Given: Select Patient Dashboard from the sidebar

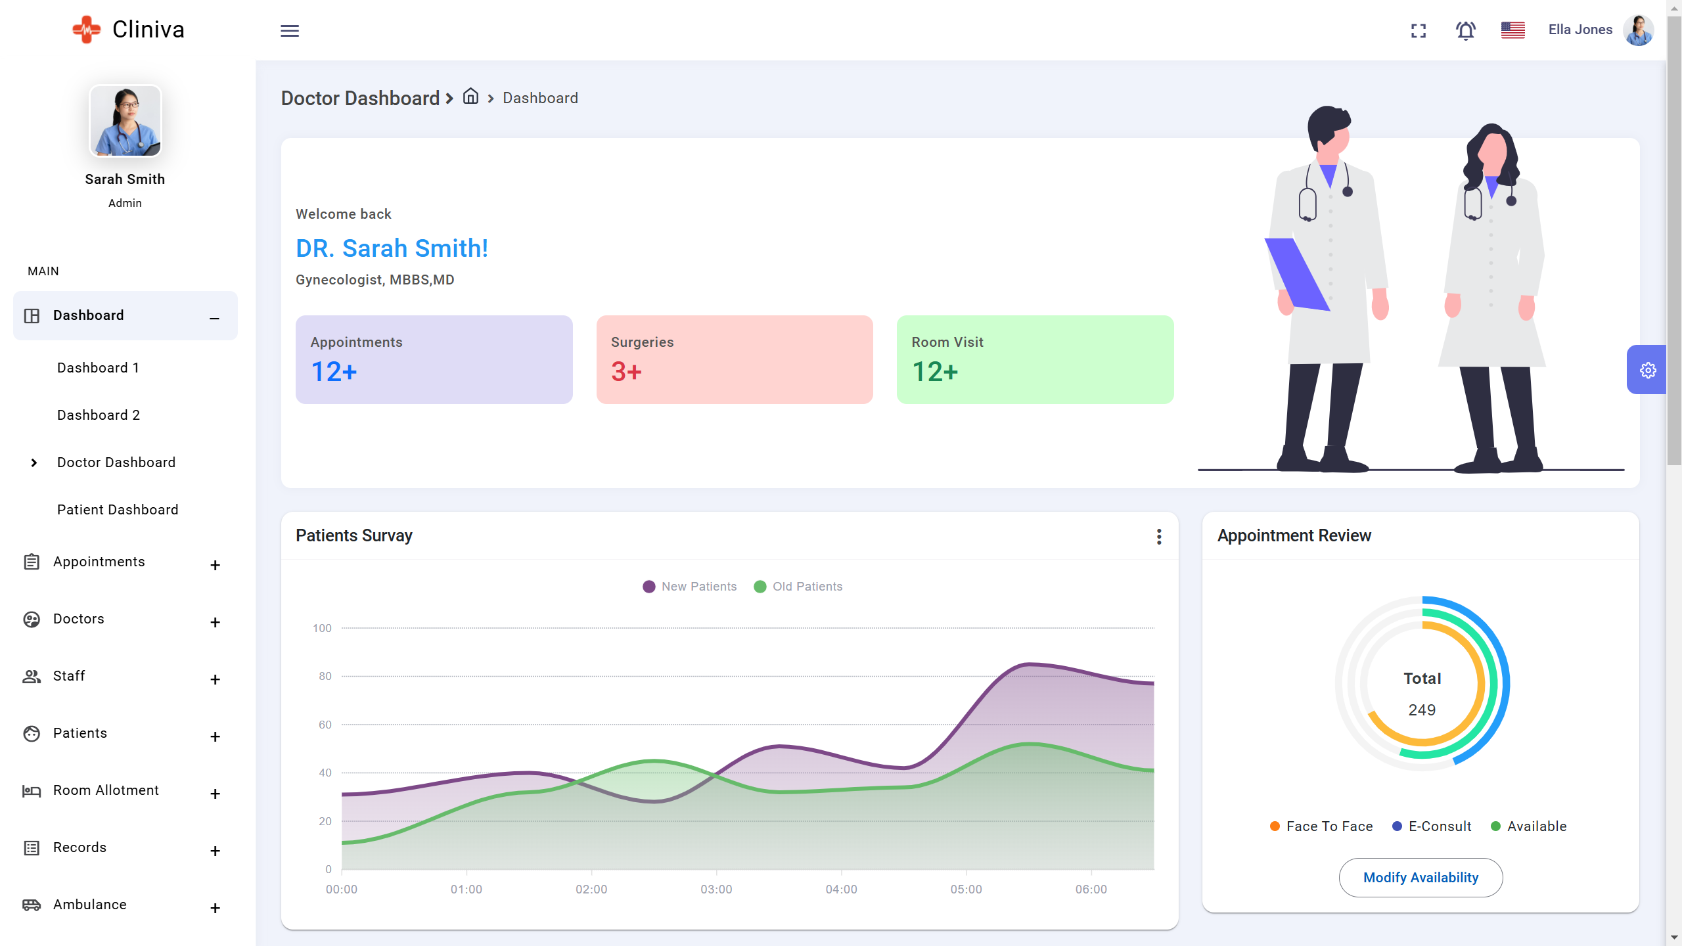Looking at the screenshot, I should (x=117, y=509).
